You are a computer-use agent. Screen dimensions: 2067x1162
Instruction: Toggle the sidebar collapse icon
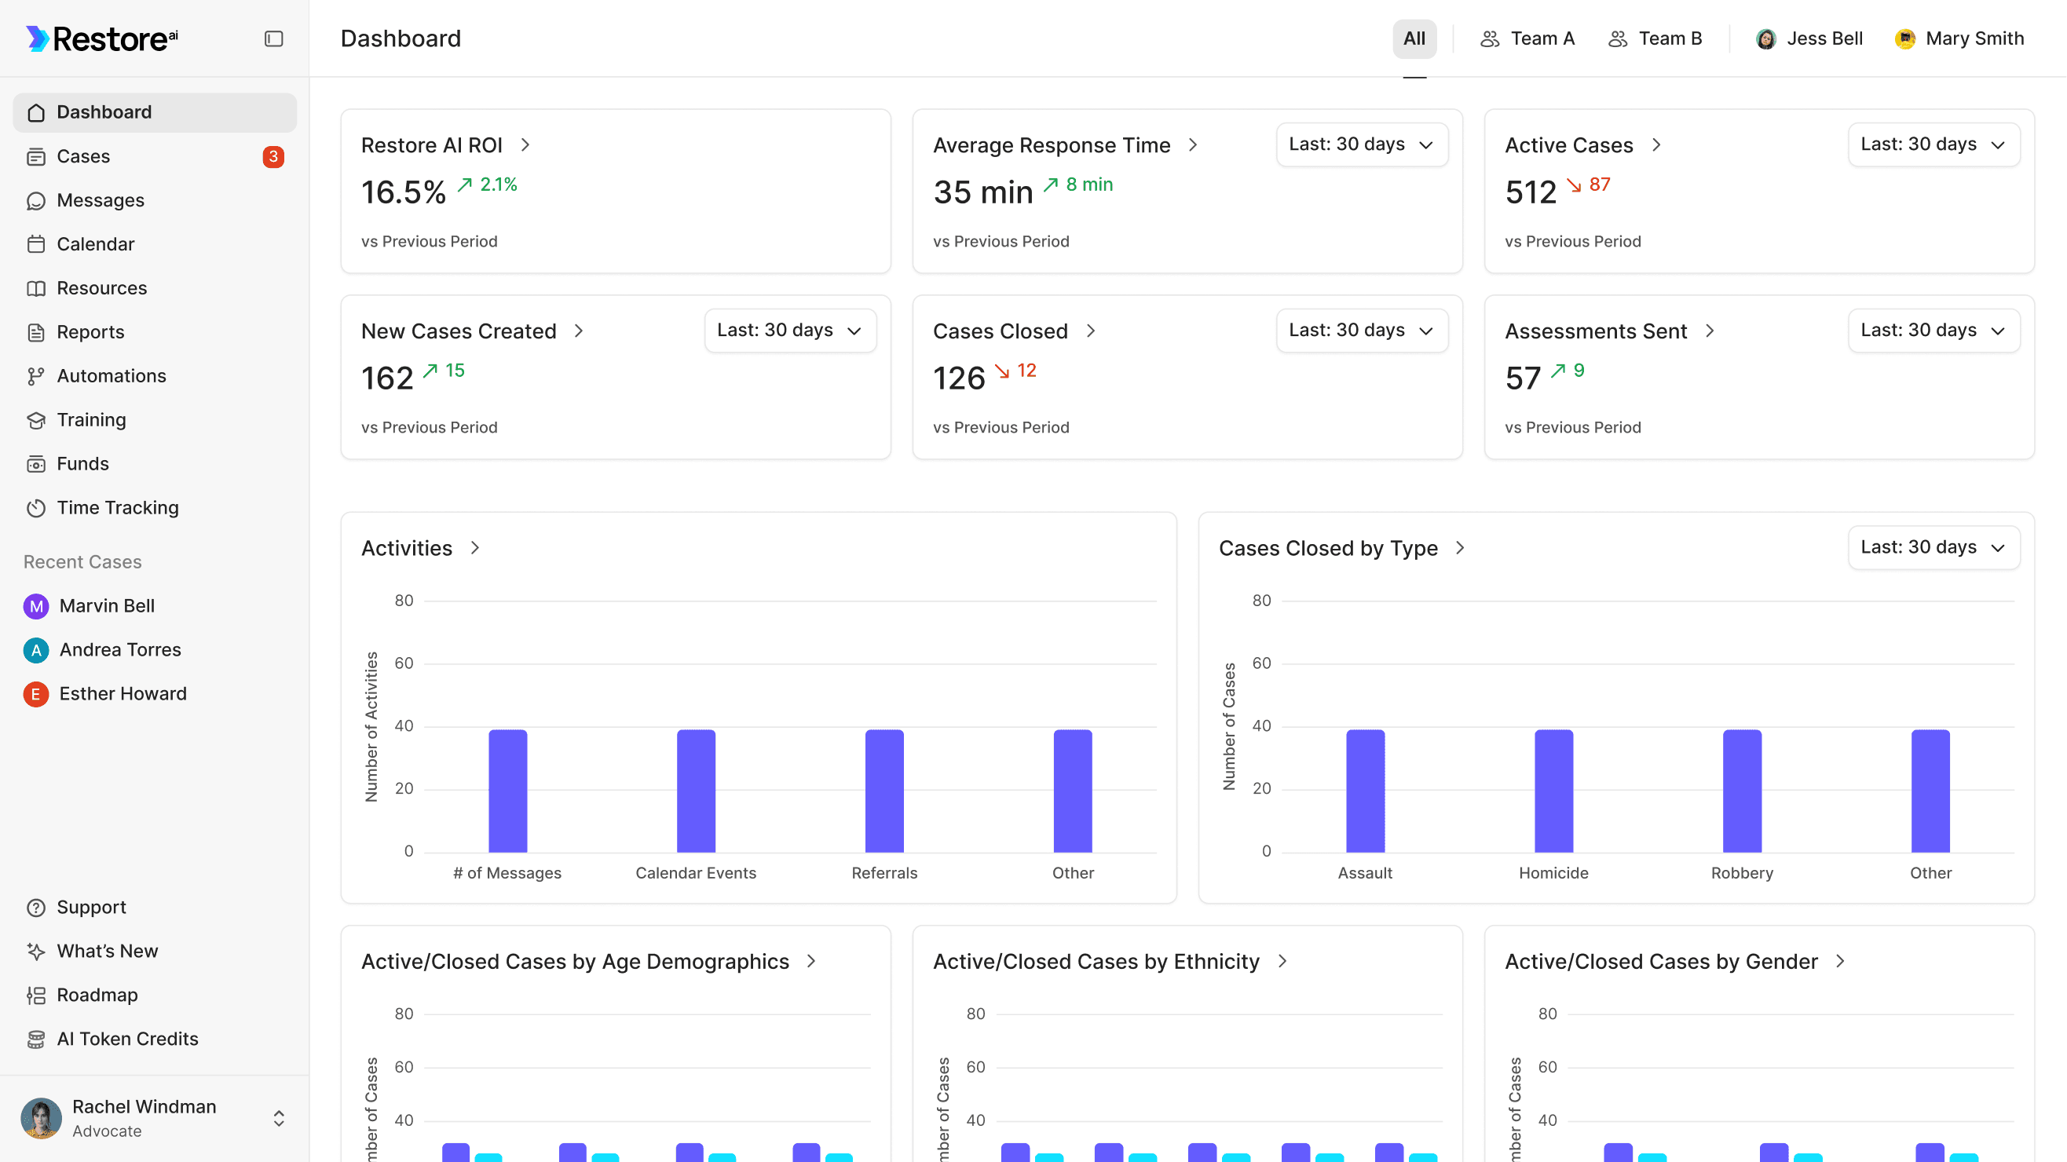[273, 38]
